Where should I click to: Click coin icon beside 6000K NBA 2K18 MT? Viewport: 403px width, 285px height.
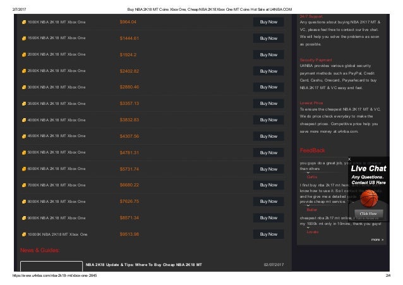[24, 169]
